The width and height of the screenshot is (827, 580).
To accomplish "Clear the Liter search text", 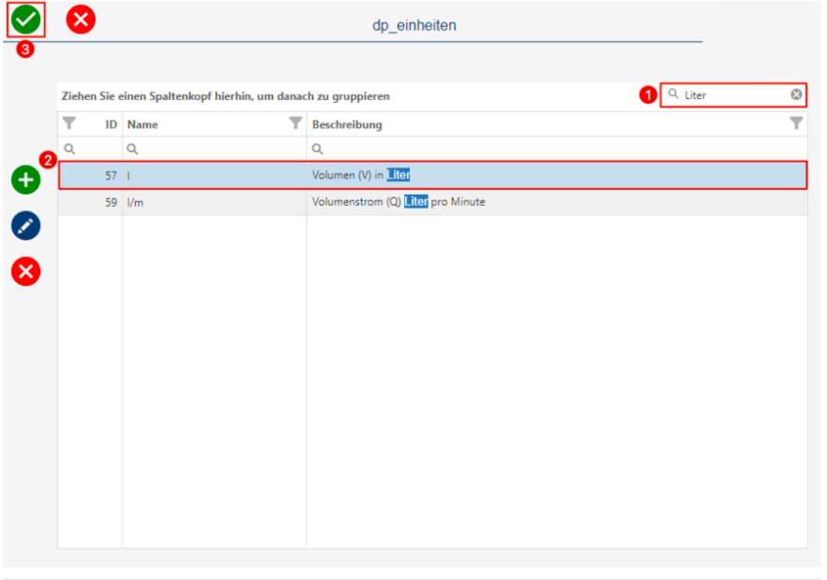I will click(x=796, y=94).
